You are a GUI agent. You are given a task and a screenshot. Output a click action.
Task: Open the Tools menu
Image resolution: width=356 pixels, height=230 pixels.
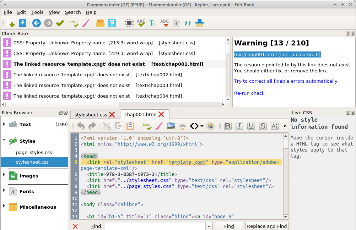(x=37, y=12)
